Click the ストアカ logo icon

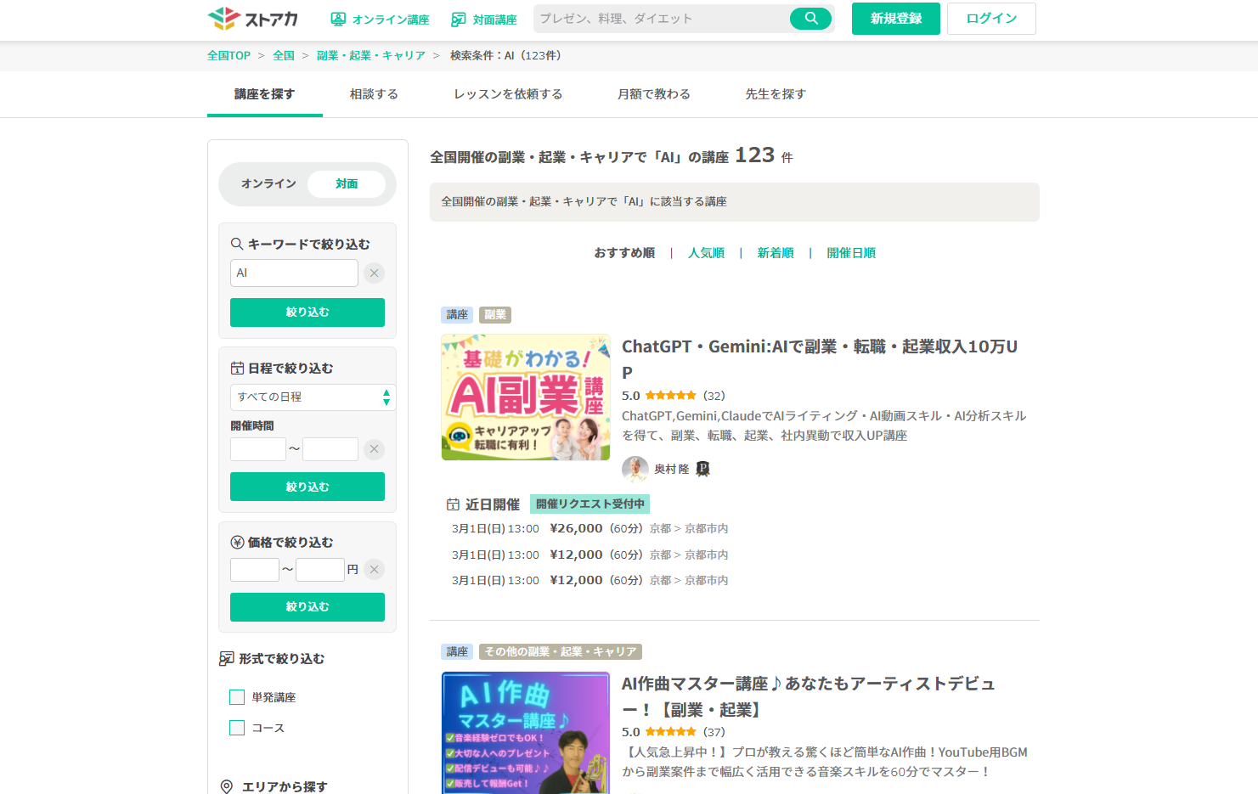[222, 18]
